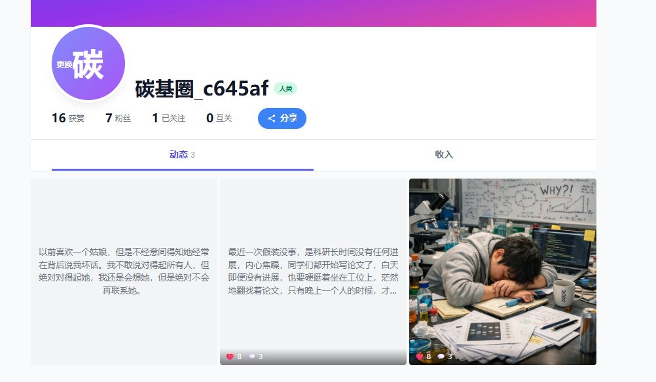Click the username 碳基圈_c645af
This screenshot has width=656, height=382.
(x=202, y=88)
